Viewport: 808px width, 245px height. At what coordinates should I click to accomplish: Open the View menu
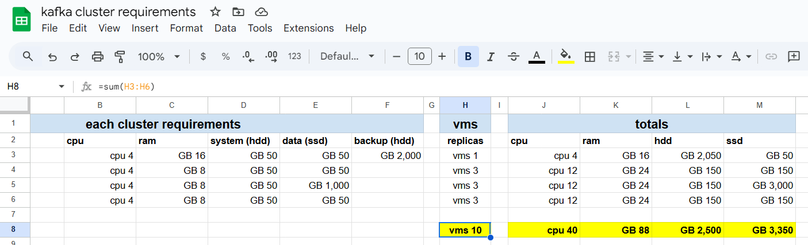(x=109, y=28)
